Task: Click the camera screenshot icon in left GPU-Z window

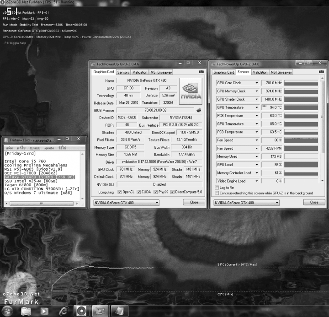Action: (x=201, y=72)
